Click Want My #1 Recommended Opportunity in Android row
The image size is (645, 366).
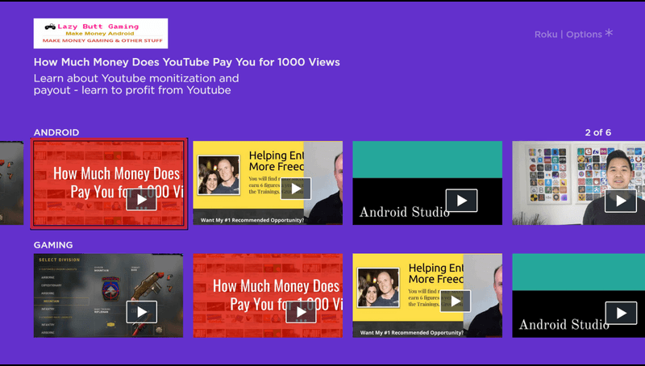pos(252,220)
